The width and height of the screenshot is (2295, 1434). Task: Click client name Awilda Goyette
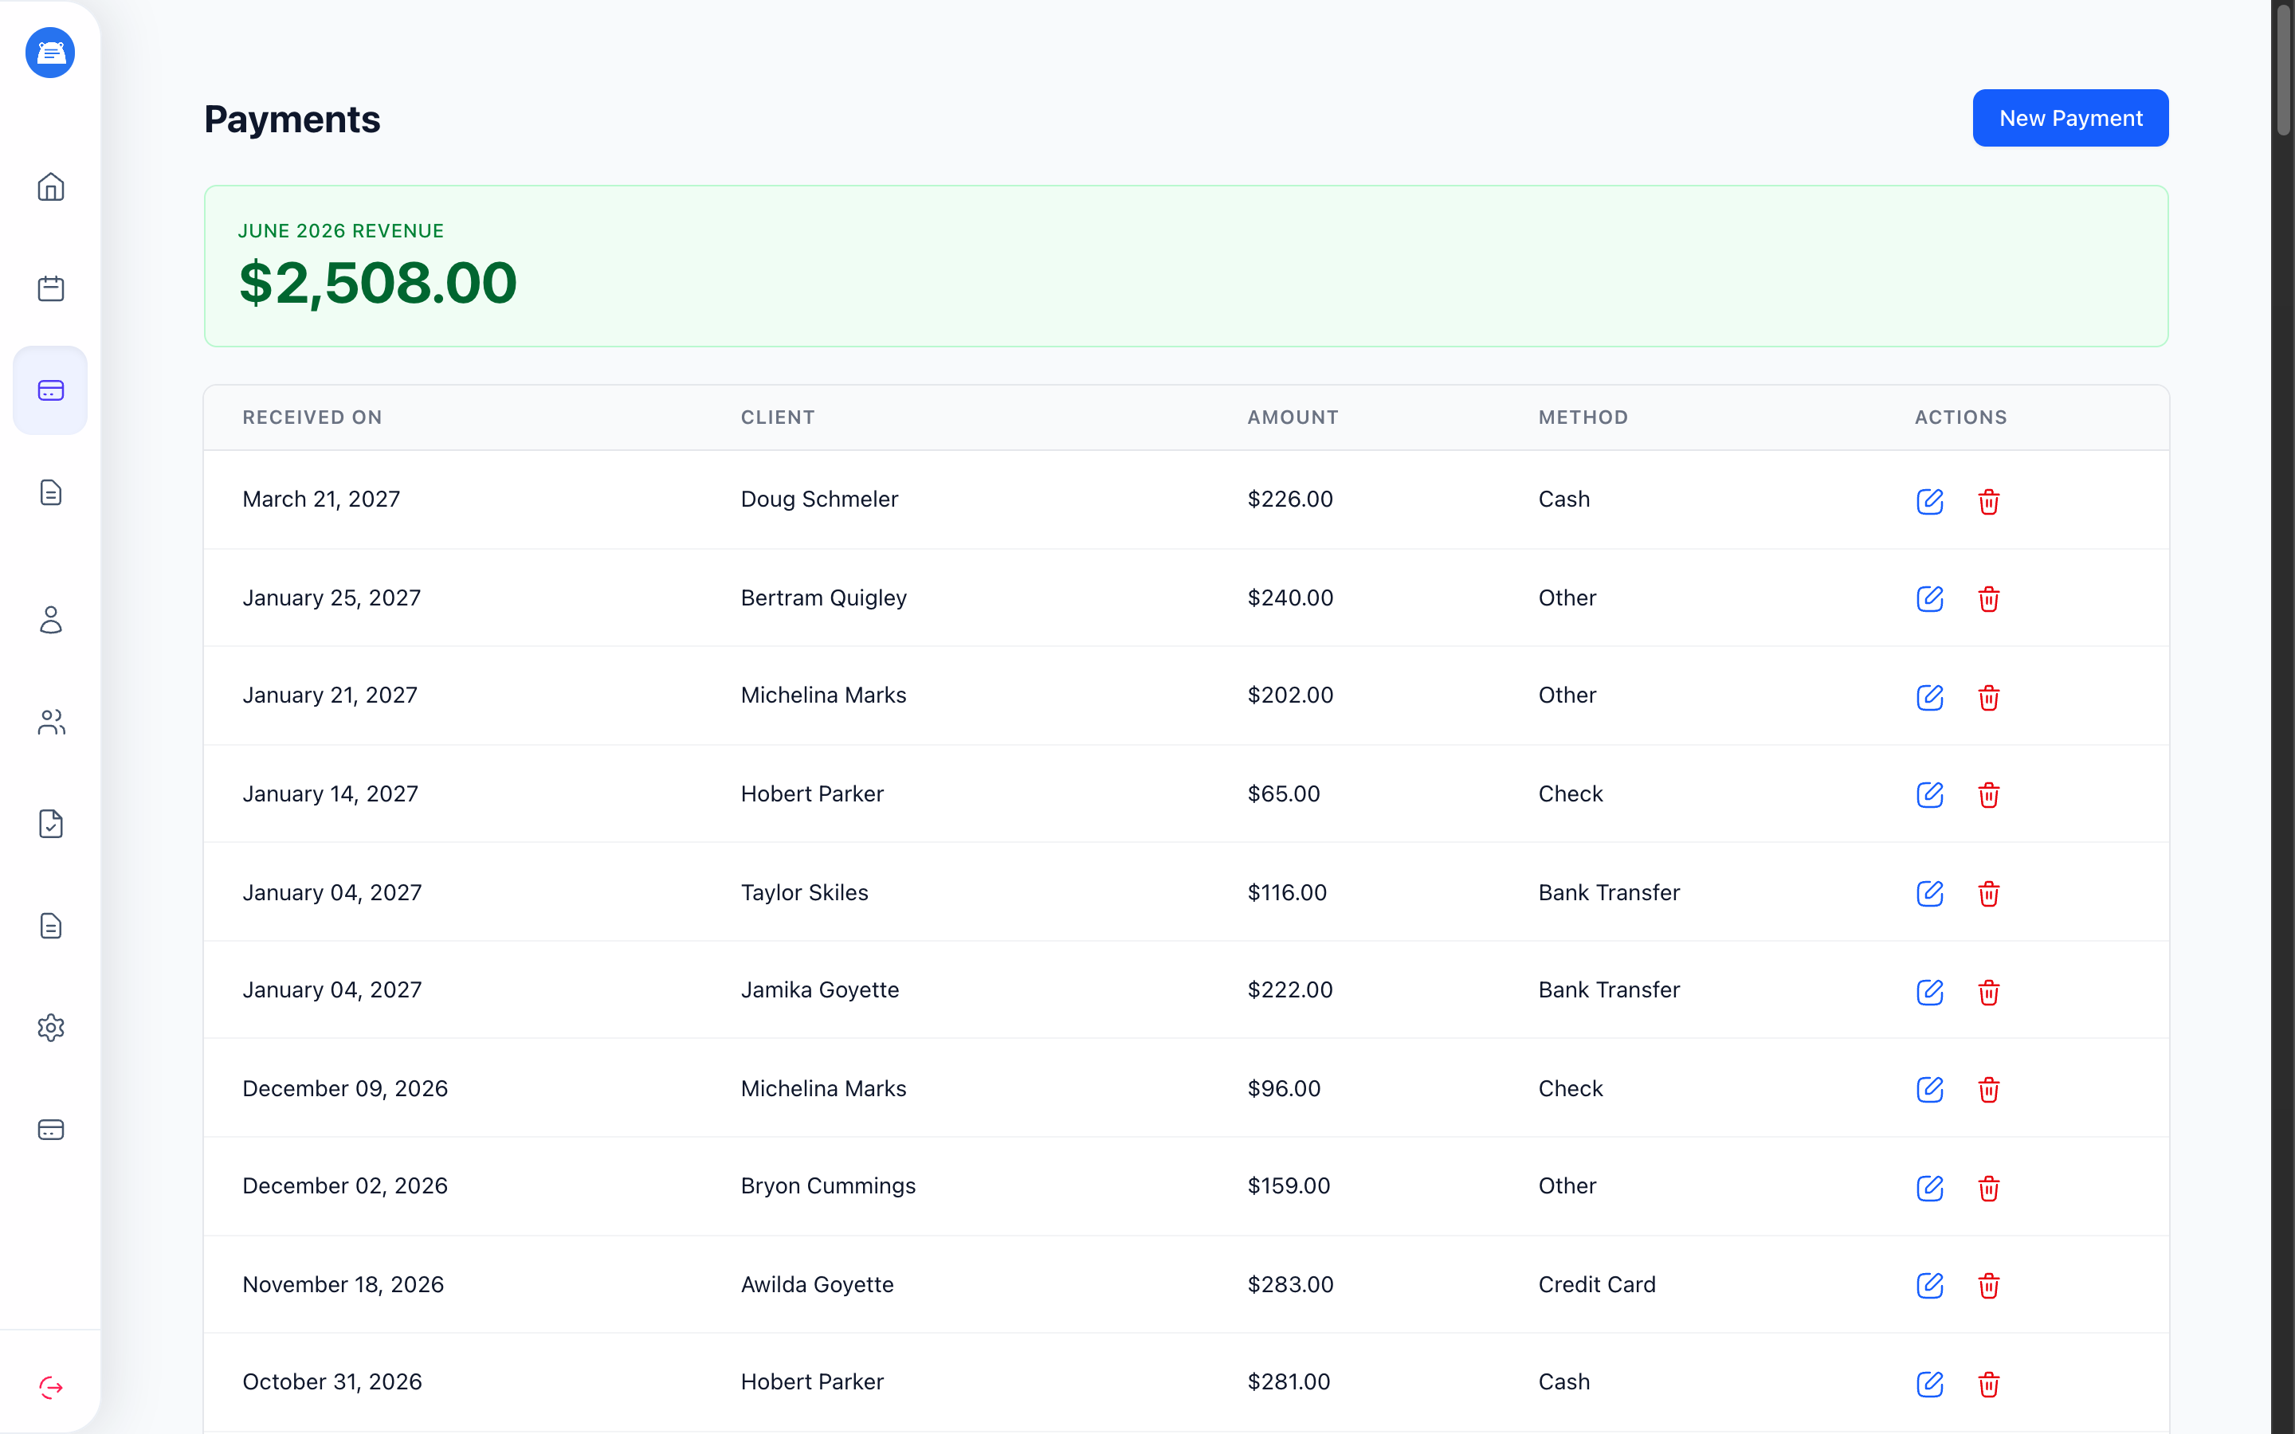[x=817, y=1285]
